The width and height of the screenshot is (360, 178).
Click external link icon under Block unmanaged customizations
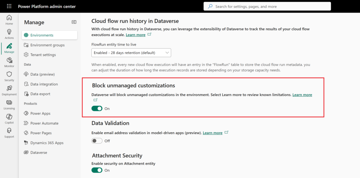click(x=96, y=100)
